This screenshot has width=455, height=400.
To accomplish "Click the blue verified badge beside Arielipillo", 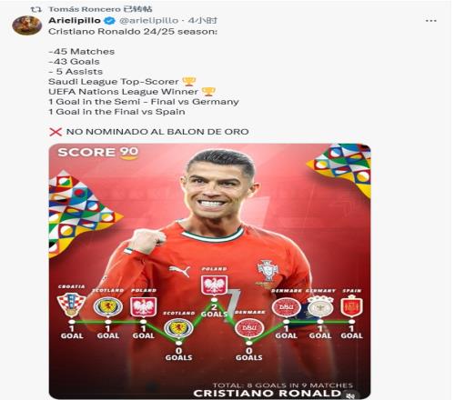I will pos(110,21).
